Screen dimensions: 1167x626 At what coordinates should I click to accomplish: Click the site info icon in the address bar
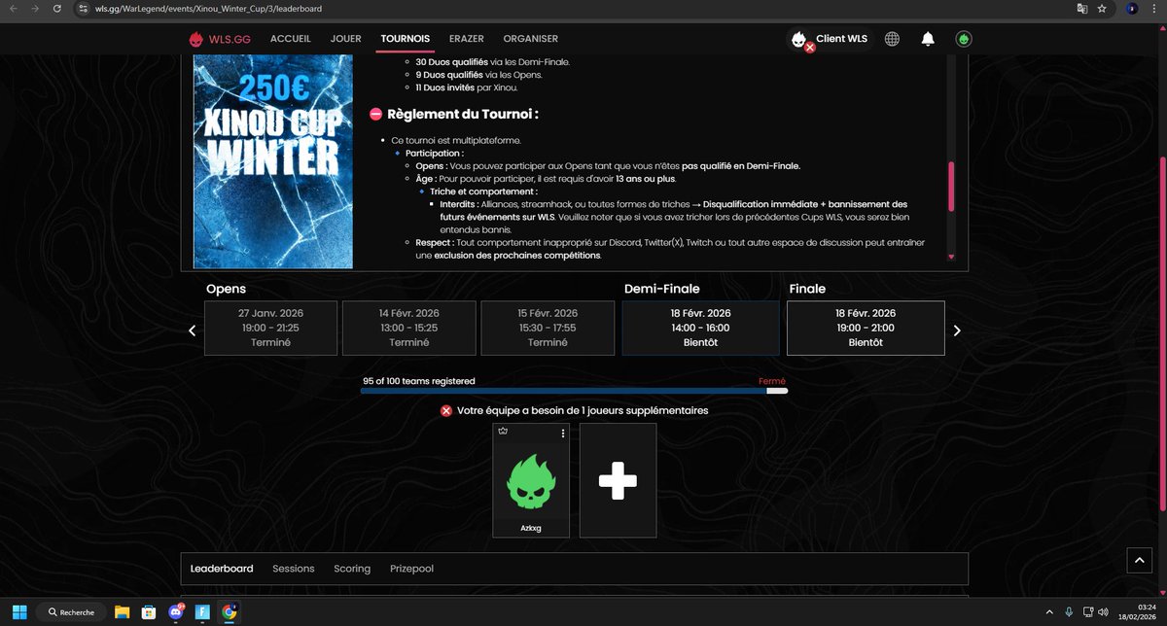coord(86,9)
